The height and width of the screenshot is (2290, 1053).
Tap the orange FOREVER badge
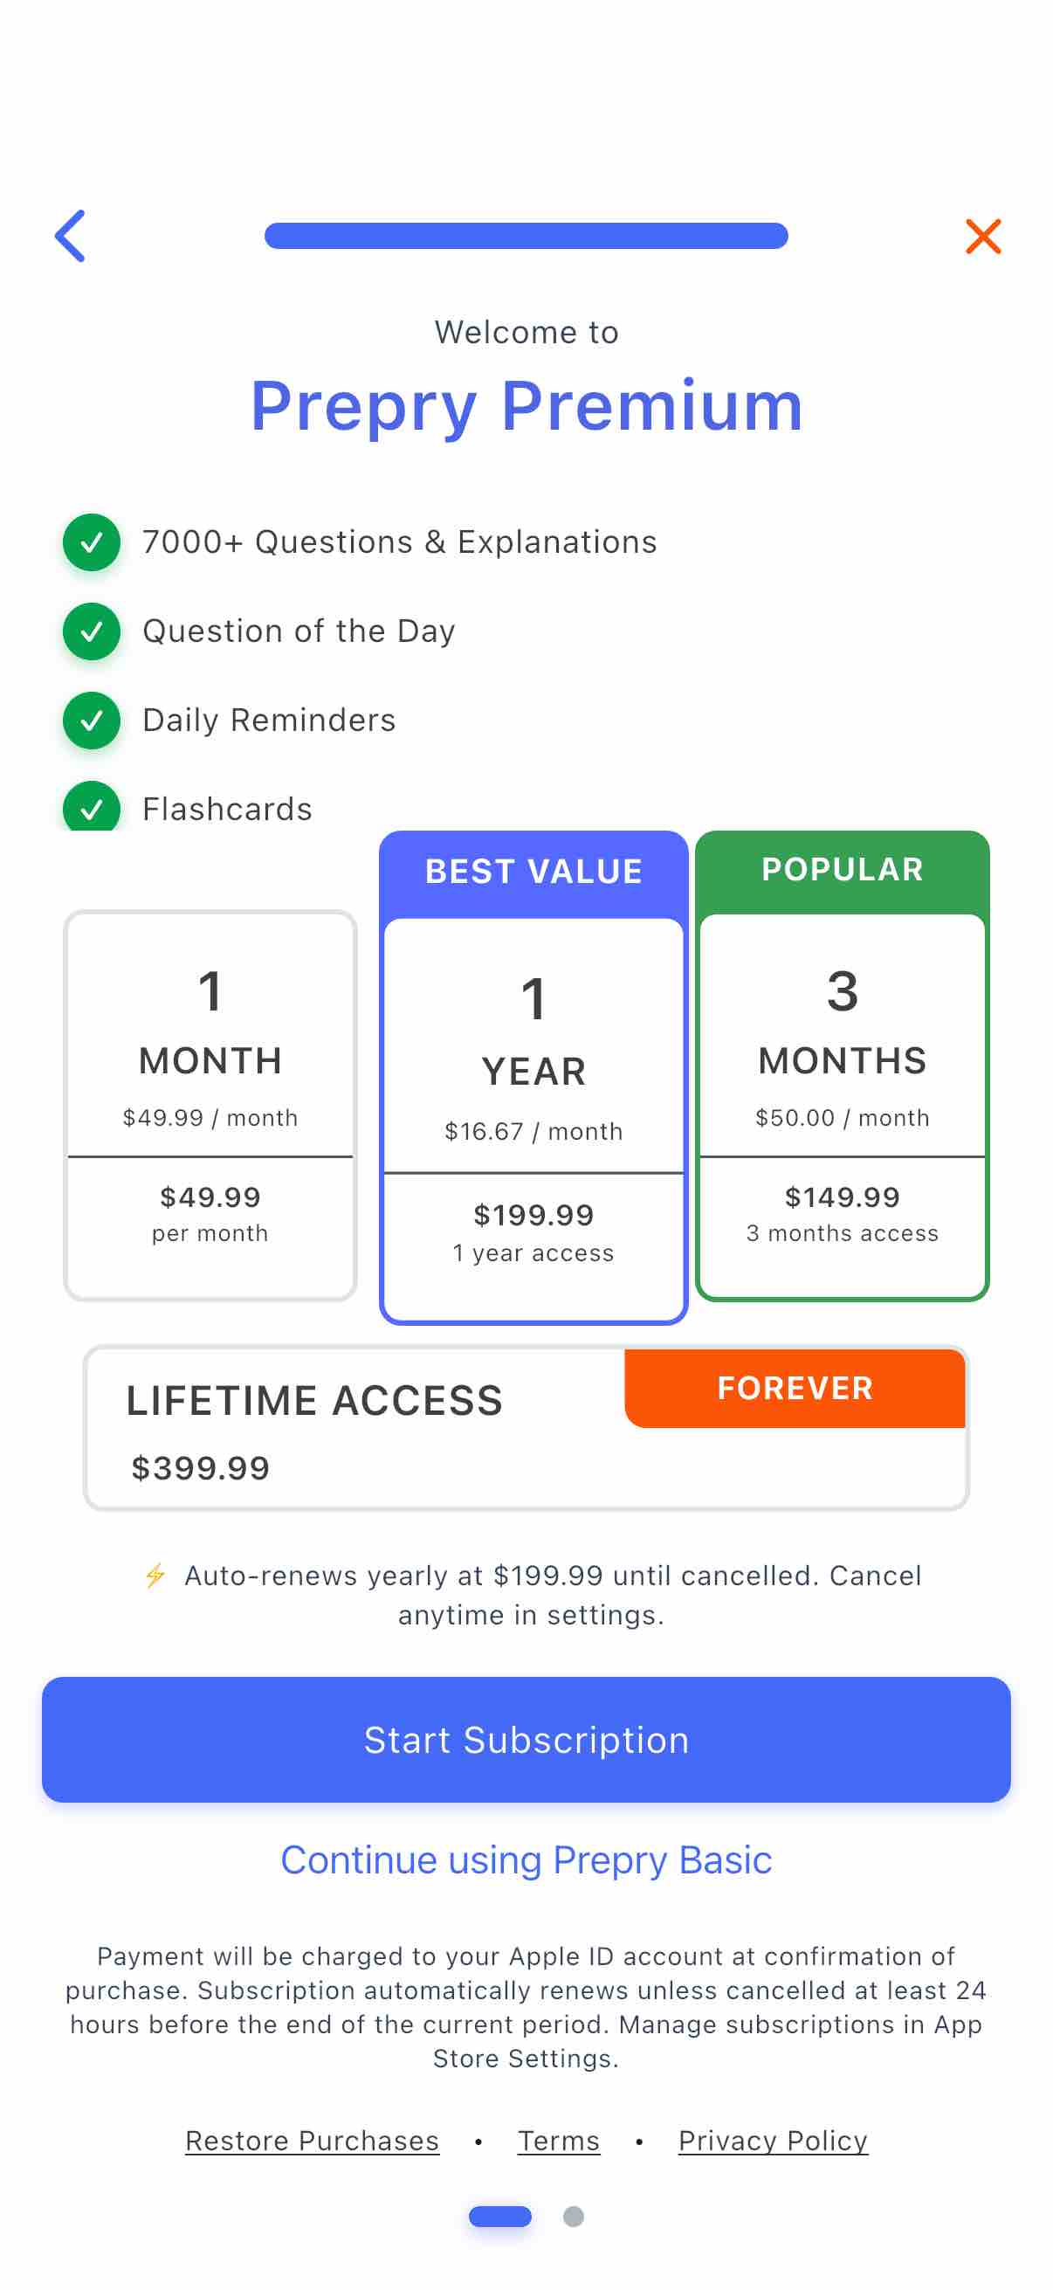[x=795, y=1388]
